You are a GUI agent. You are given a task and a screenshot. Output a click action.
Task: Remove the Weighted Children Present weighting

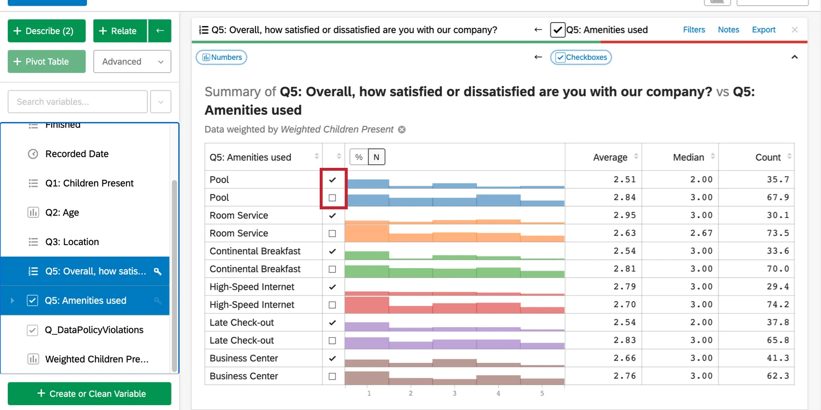pyautogui.click(x=401, y=129)
